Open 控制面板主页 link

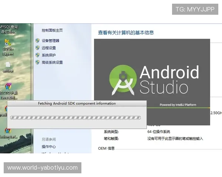(x=52, y=30)
